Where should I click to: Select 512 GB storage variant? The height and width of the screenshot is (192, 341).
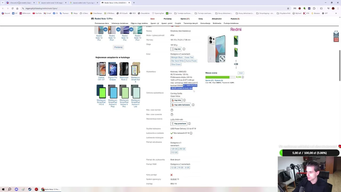(x=174, y=152)
